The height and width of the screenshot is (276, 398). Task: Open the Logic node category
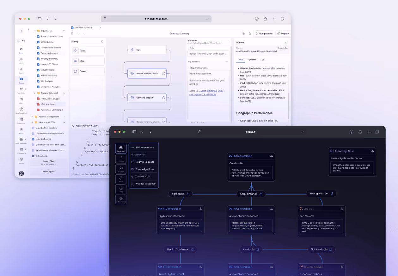(x=121, y=179)
